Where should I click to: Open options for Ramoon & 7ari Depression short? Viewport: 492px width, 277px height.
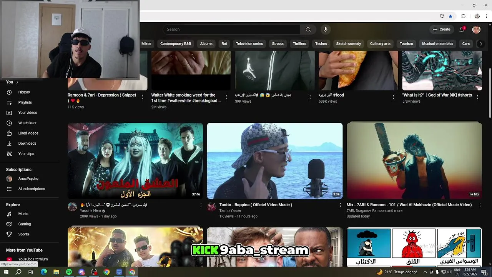143,97
